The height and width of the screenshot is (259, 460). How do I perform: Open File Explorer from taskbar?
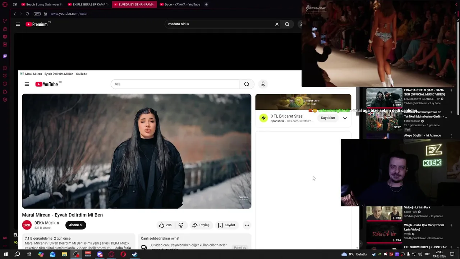[x=64, y=254]
